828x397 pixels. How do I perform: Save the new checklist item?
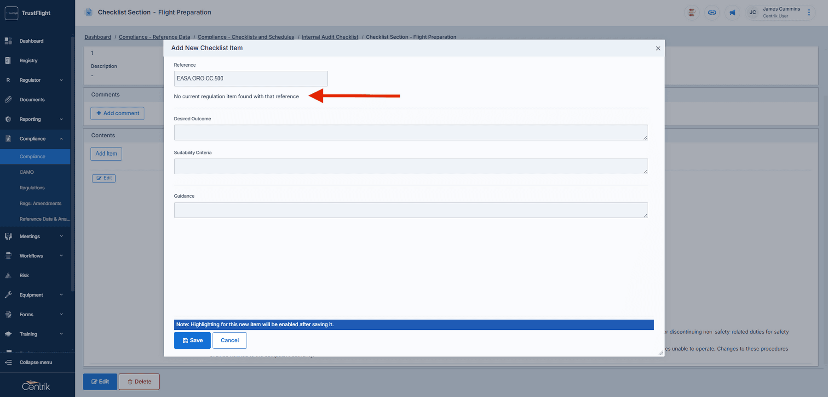pos(192,340)
